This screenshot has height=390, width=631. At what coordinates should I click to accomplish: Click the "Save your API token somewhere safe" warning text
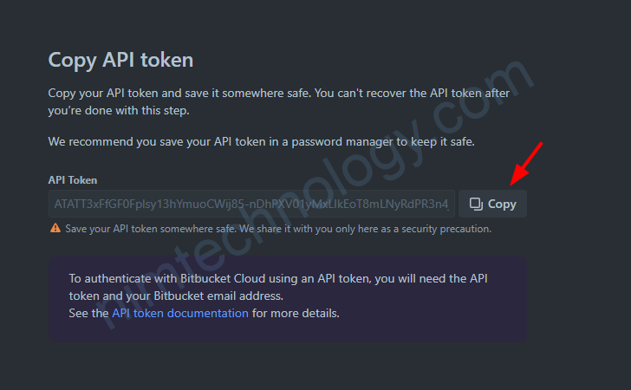pyautogui.click(x=278, y=229)
